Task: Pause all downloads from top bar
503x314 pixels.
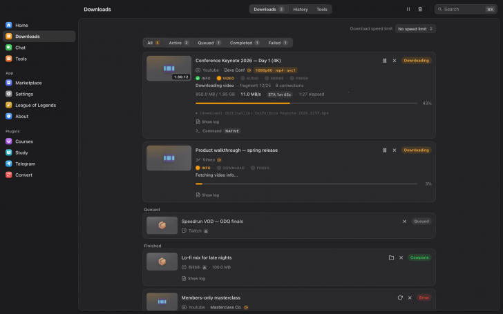Action: pyautogui.click(x=408, y=9)
